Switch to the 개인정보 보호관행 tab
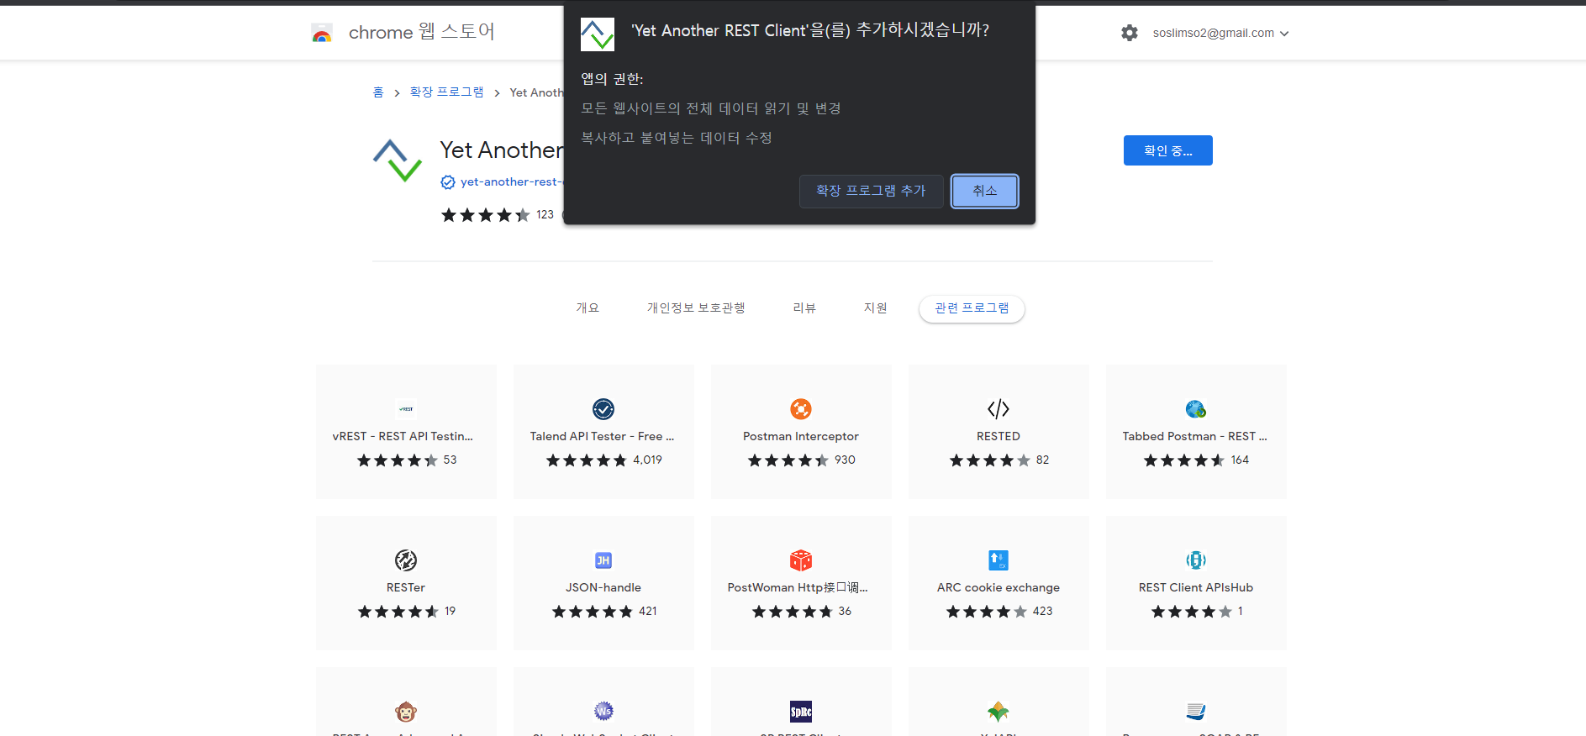Image resolution: width=1586 pixels, height=736 pixels. point(696,308)
